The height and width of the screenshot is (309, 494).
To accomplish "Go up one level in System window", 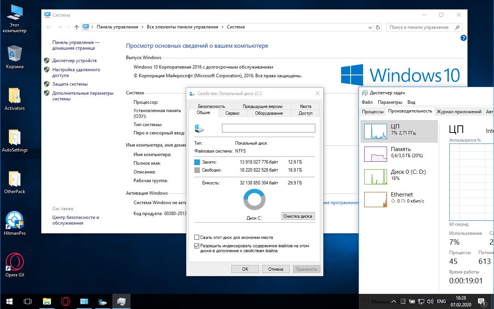I will [x=77, y=27].
